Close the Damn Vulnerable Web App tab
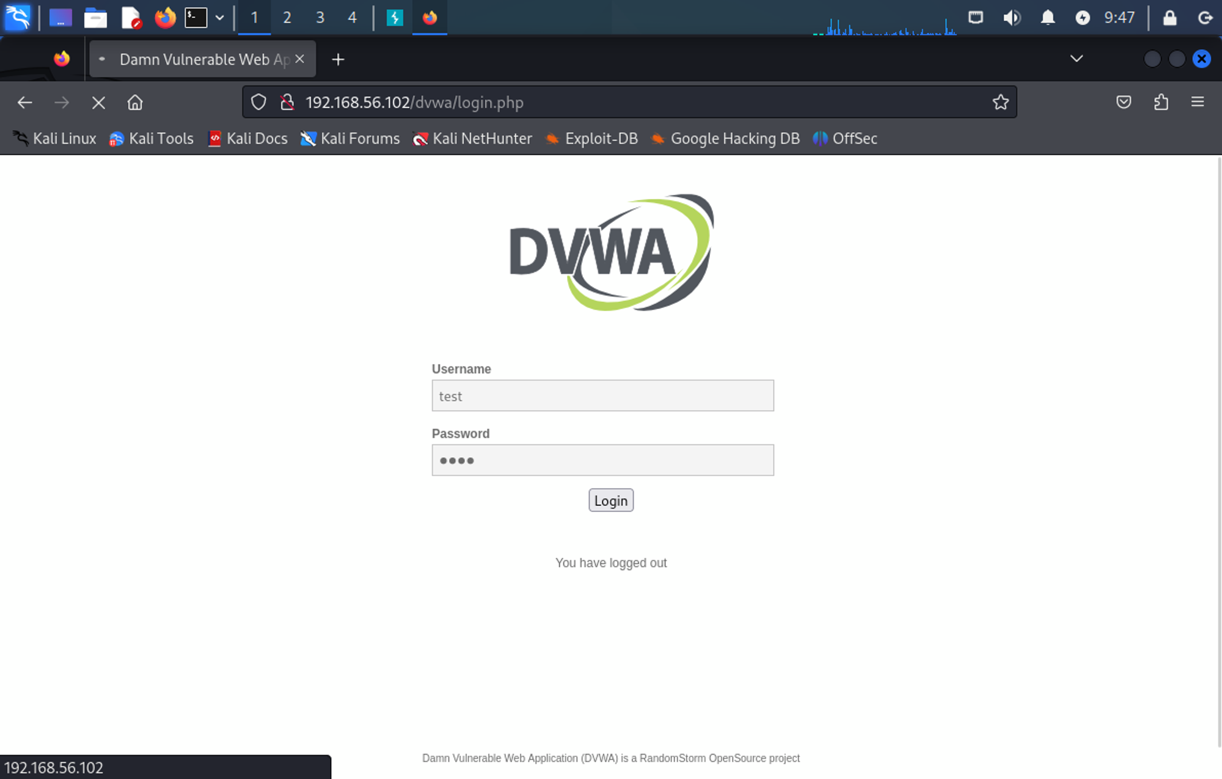This screenshot has height=779, width=1222. [300, 59]
